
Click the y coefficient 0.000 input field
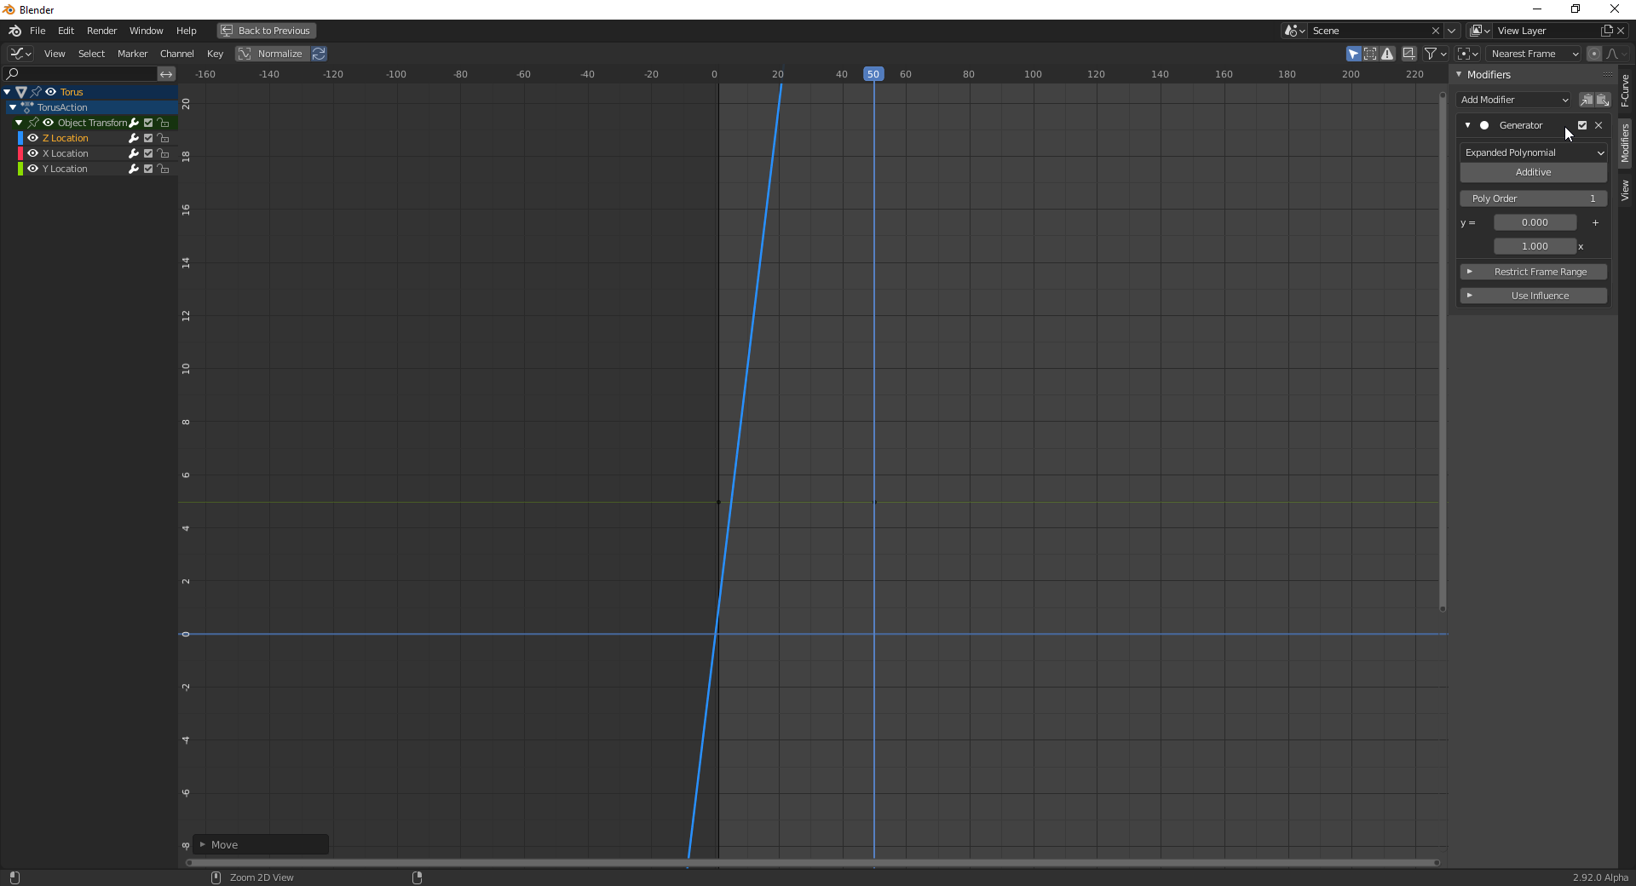[1535, 222]
